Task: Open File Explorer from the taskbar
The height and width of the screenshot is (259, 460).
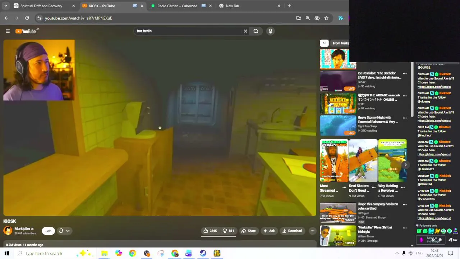Action: click(104, 253)
